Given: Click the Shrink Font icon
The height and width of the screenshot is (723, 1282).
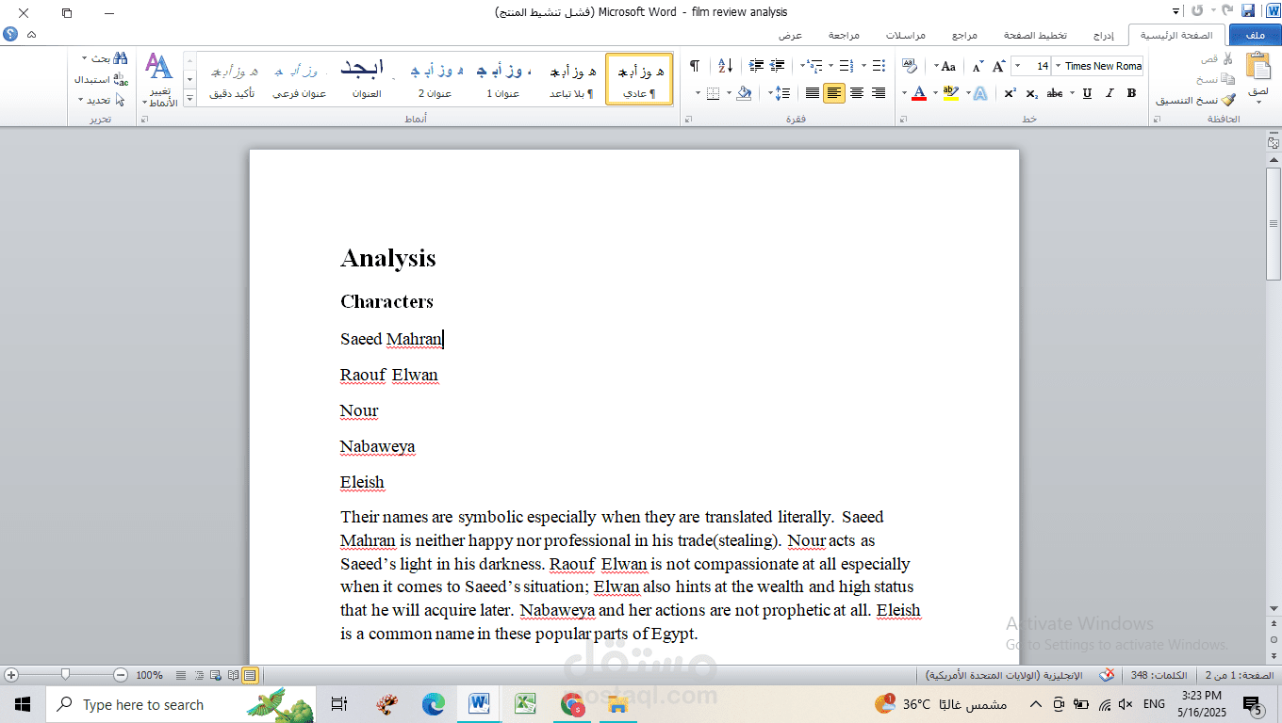Looking at the screenshot, I should [x=978, y=66].
